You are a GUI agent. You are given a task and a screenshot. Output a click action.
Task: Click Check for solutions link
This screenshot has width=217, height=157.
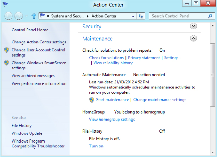pyautogui.click(x=106, y=58)
